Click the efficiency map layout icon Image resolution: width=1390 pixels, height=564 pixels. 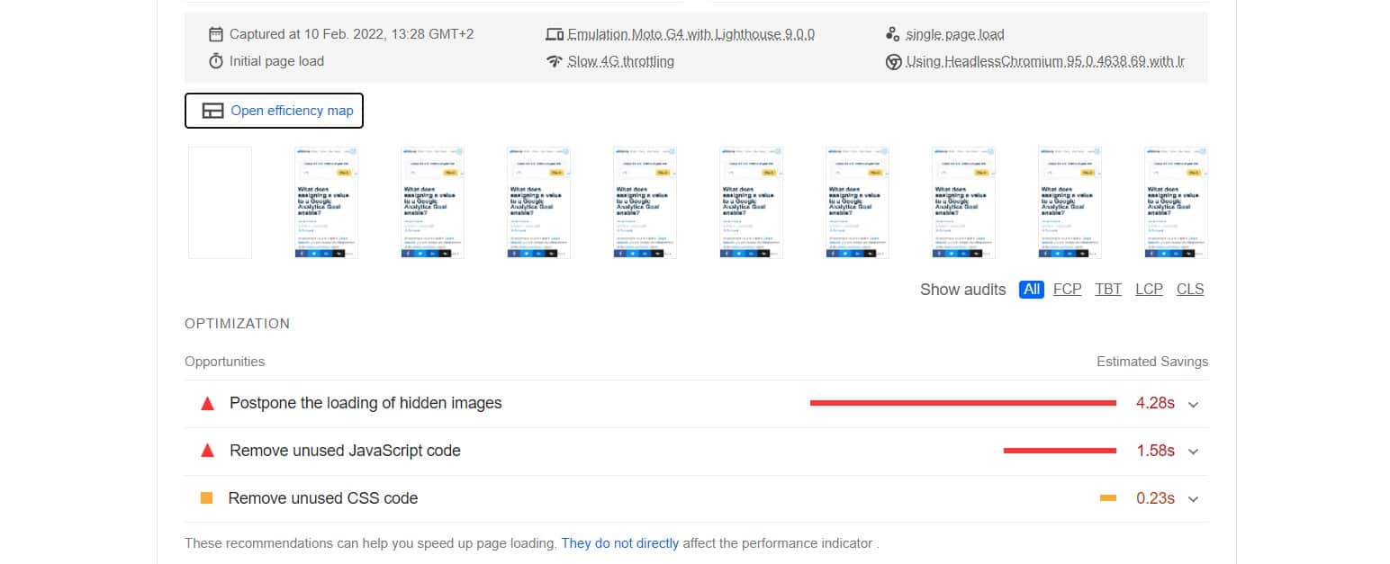point(212,111)
